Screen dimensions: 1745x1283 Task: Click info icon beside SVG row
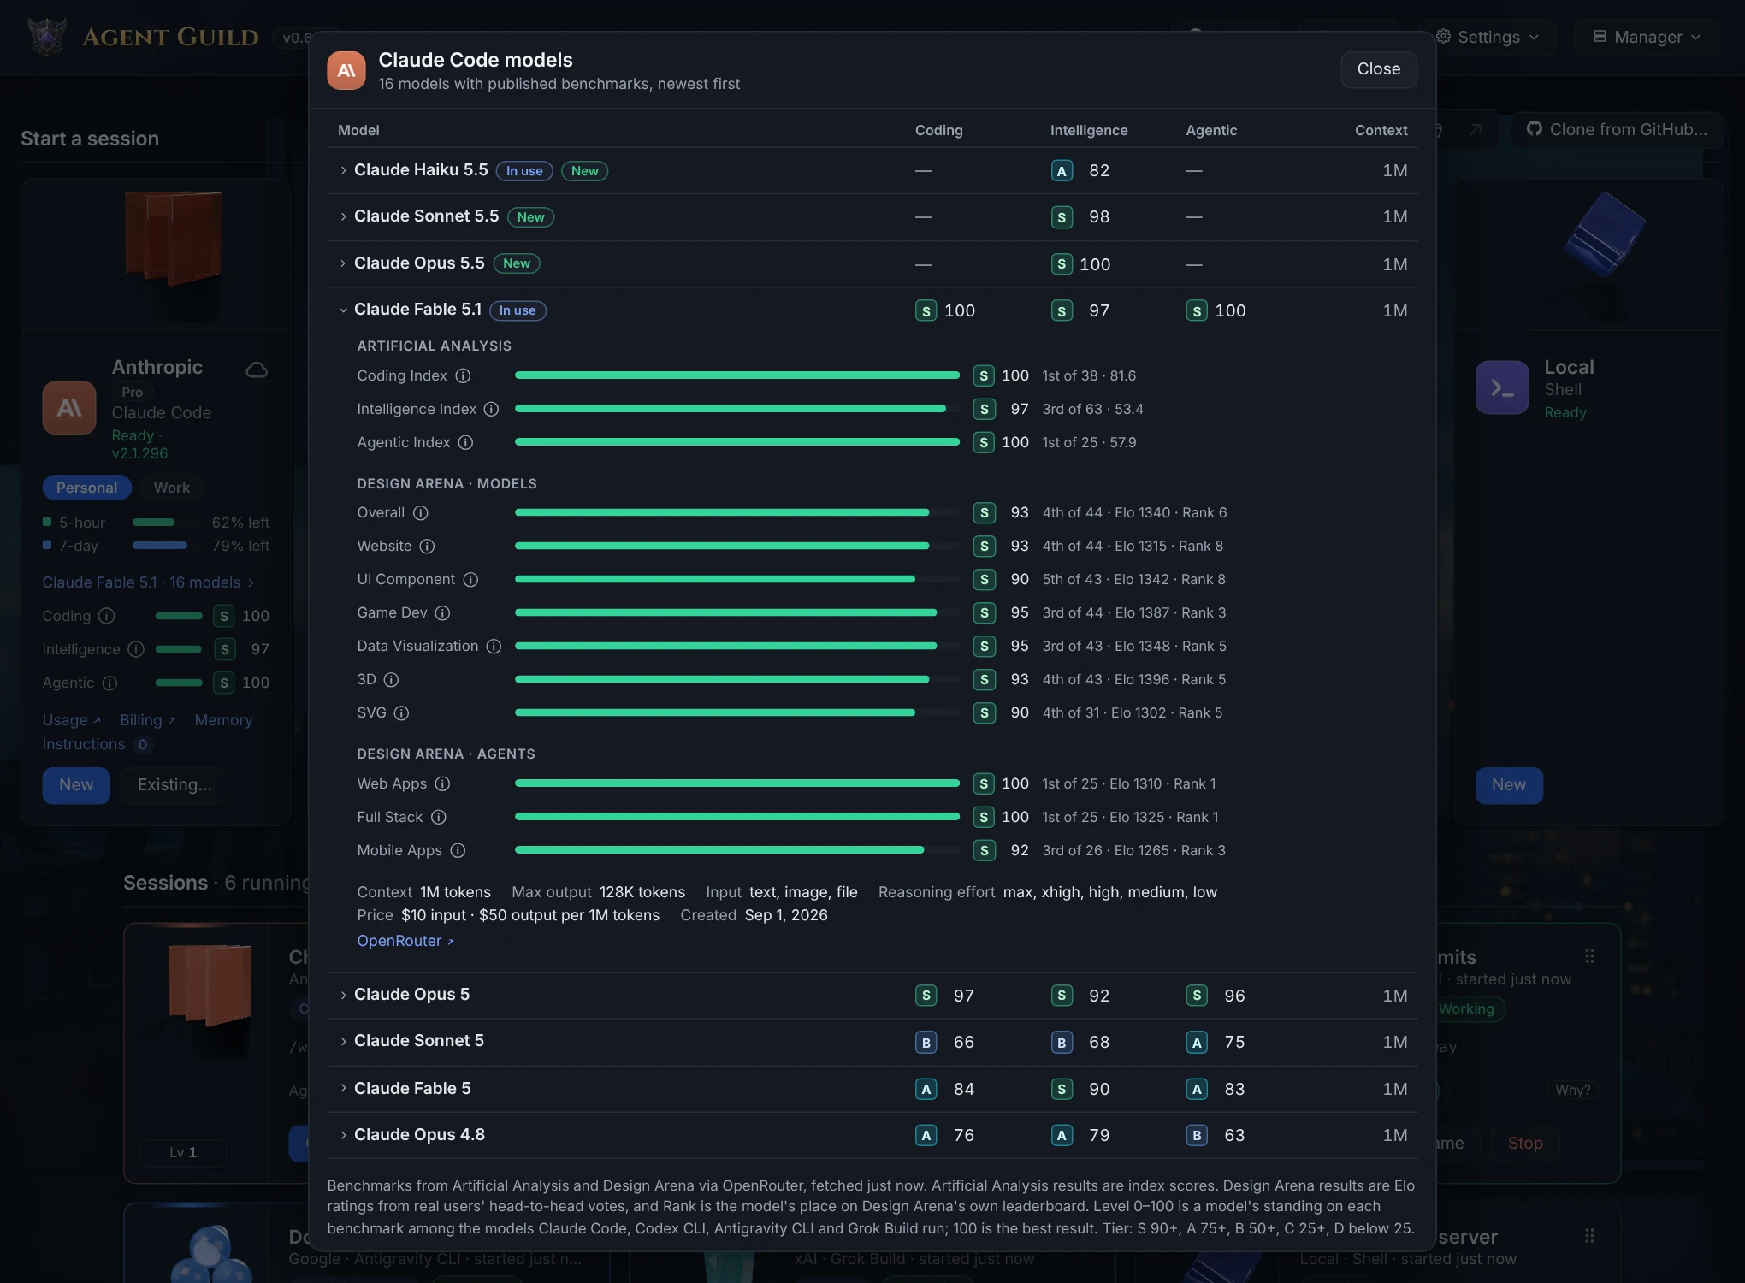coord(401,712)
